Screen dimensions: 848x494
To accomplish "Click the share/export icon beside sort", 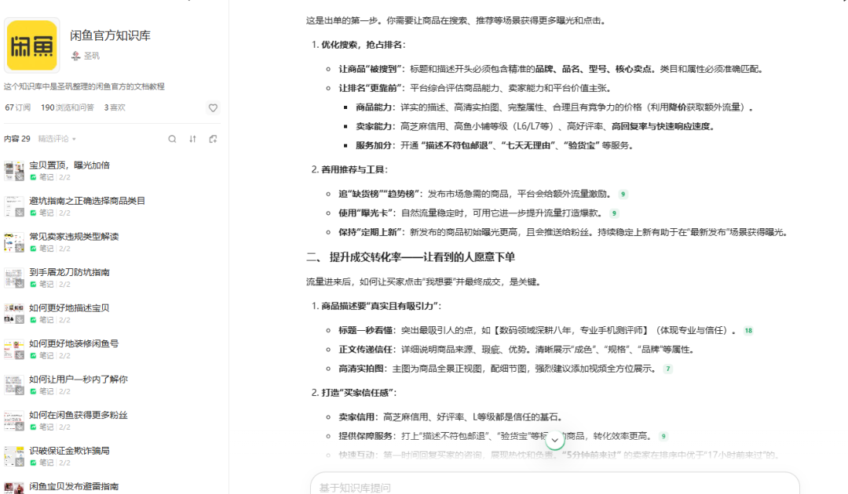I will 213,139.
